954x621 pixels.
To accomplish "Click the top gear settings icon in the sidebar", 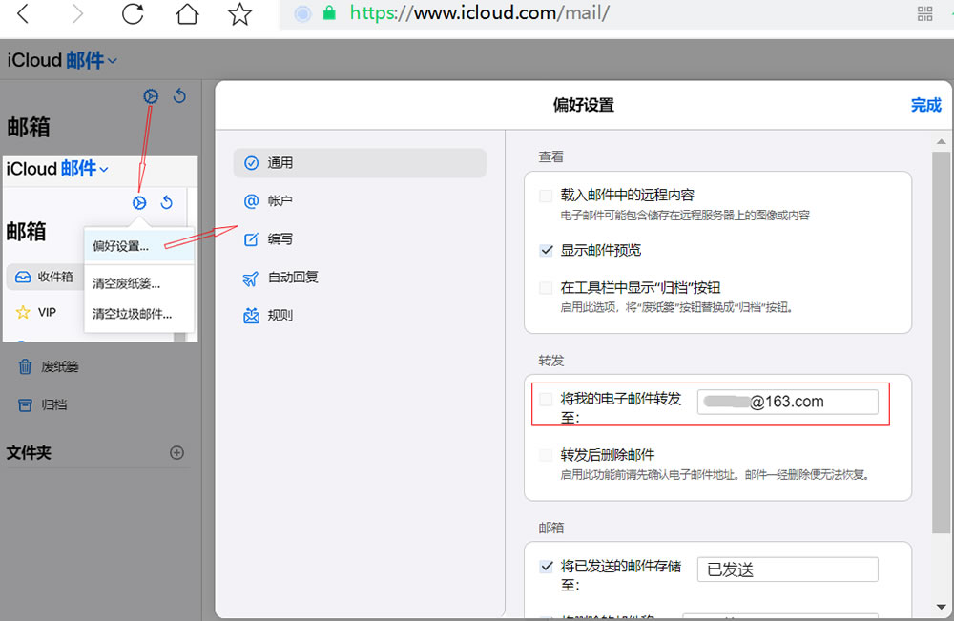I will [151, 96].
